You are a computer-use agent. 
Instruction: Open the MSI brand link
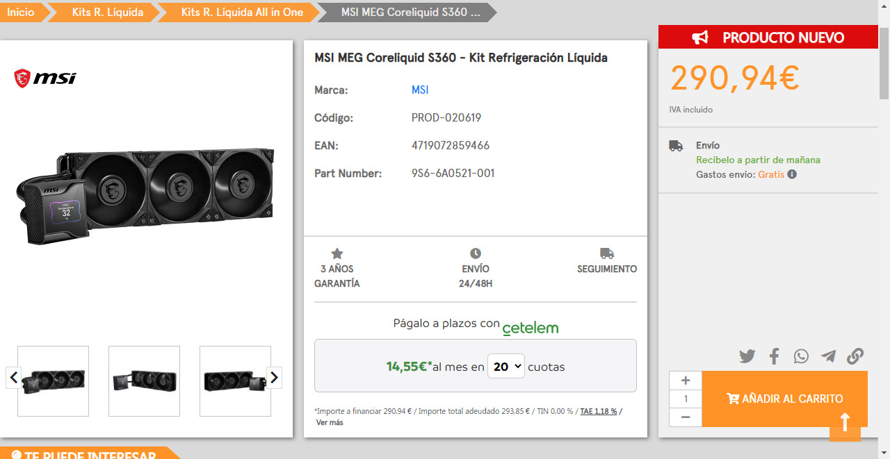click(x=420, y=90)
